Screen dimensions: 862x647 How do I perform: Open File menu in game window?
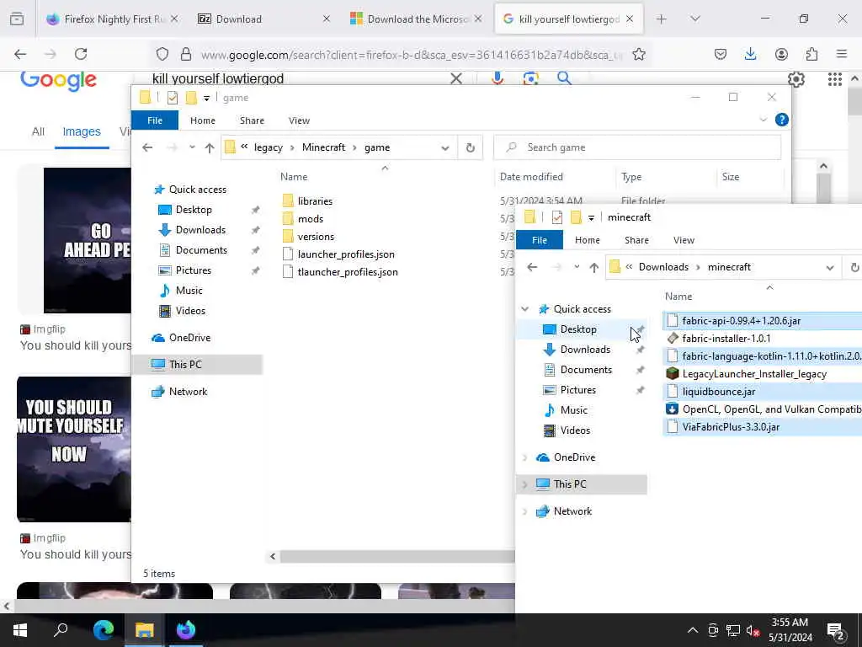(x=155, y=120)
